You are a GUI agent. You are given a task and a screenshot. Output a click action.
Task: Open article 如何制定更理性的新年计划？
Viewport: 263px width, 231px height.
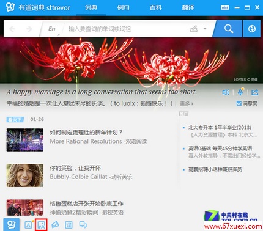[x=86, y=133]
